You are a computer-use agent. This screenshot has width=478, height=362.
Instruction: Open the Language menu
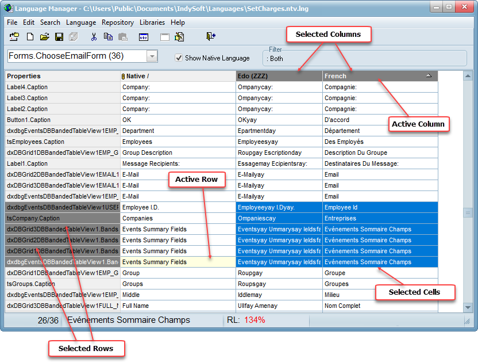click(x=81, y=22)
